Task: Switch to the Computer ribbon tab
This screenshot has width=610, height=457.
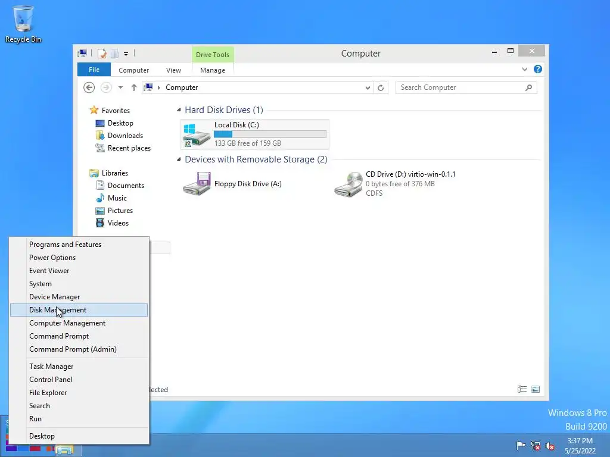Action: 134,70
